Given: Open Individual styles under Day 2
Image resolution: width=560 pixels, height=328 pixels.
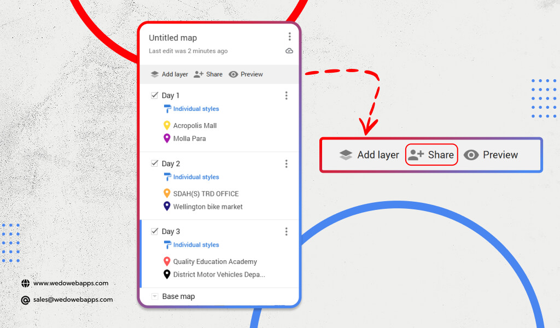Looking at the screenshot, I should (x=195, y=177).
